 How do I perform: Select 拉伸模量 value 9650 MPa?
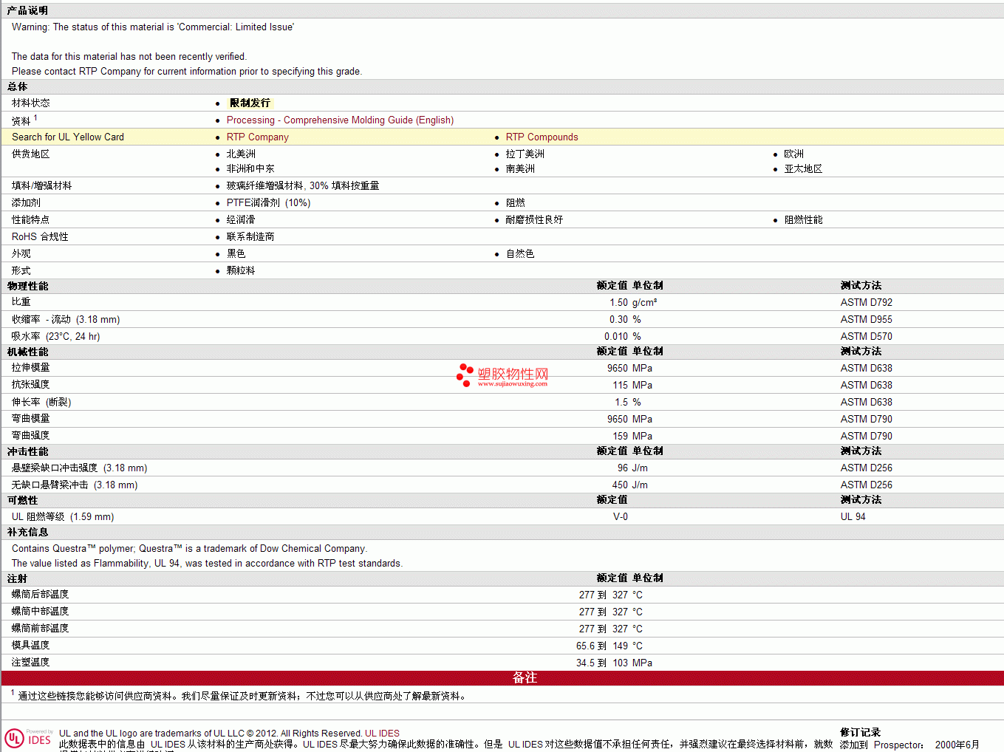[x=629, y=368]
